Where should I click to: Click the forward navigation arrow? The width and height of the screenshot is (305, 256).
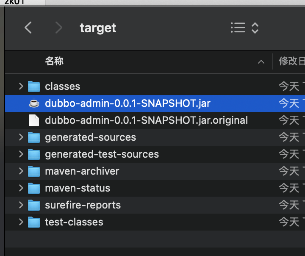point(58,28)
